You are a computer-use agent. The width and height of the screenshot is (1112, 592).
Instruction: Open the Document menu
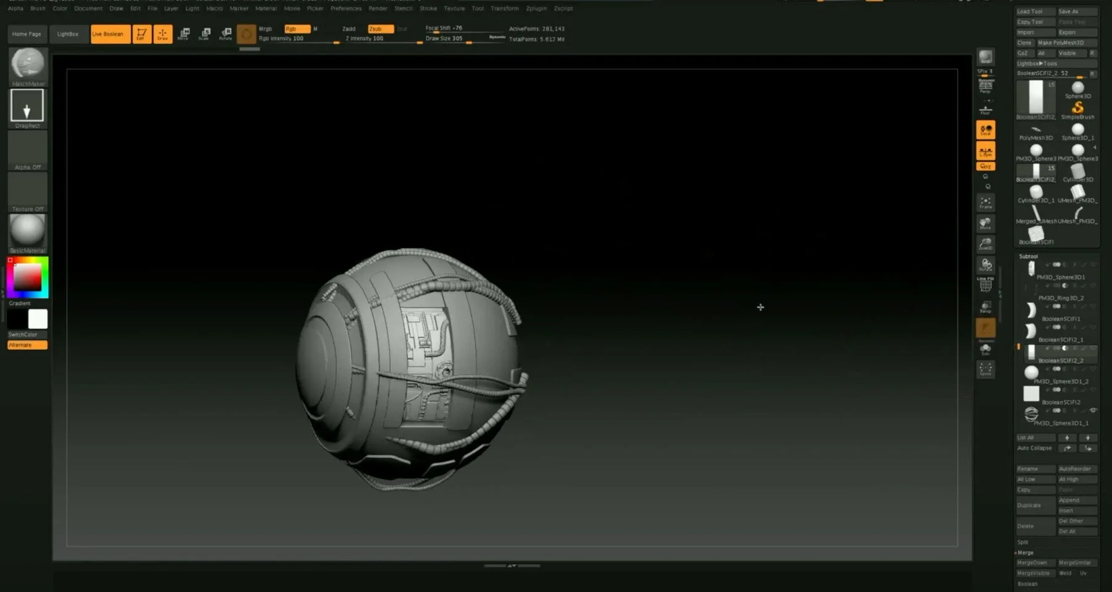[88, 9]
